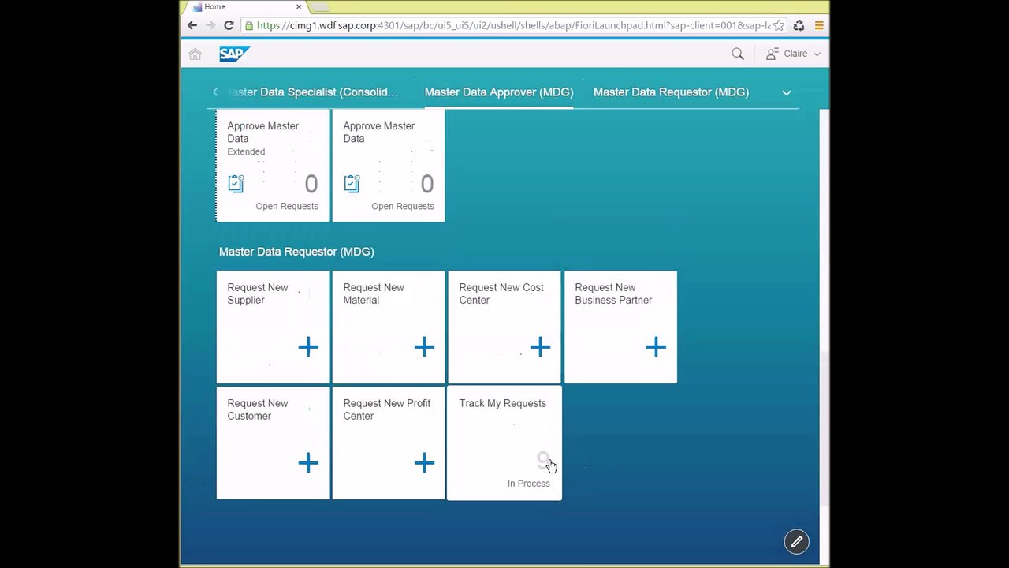Open the Chrome hamburger menu

tap(819, 25)
